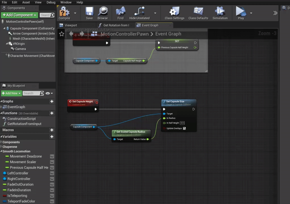Click the Add Component button
This screenshot has height=204, width=290.
pyautogui.click(x=19, y=15)
